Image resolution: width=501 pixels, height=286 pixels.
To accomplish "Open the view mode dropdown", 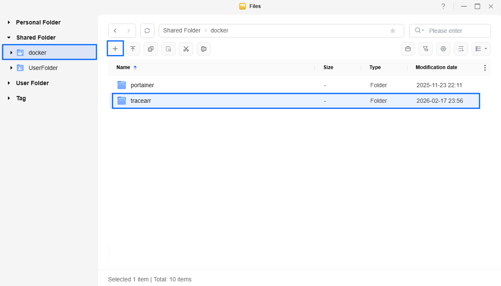I will 481,49.
